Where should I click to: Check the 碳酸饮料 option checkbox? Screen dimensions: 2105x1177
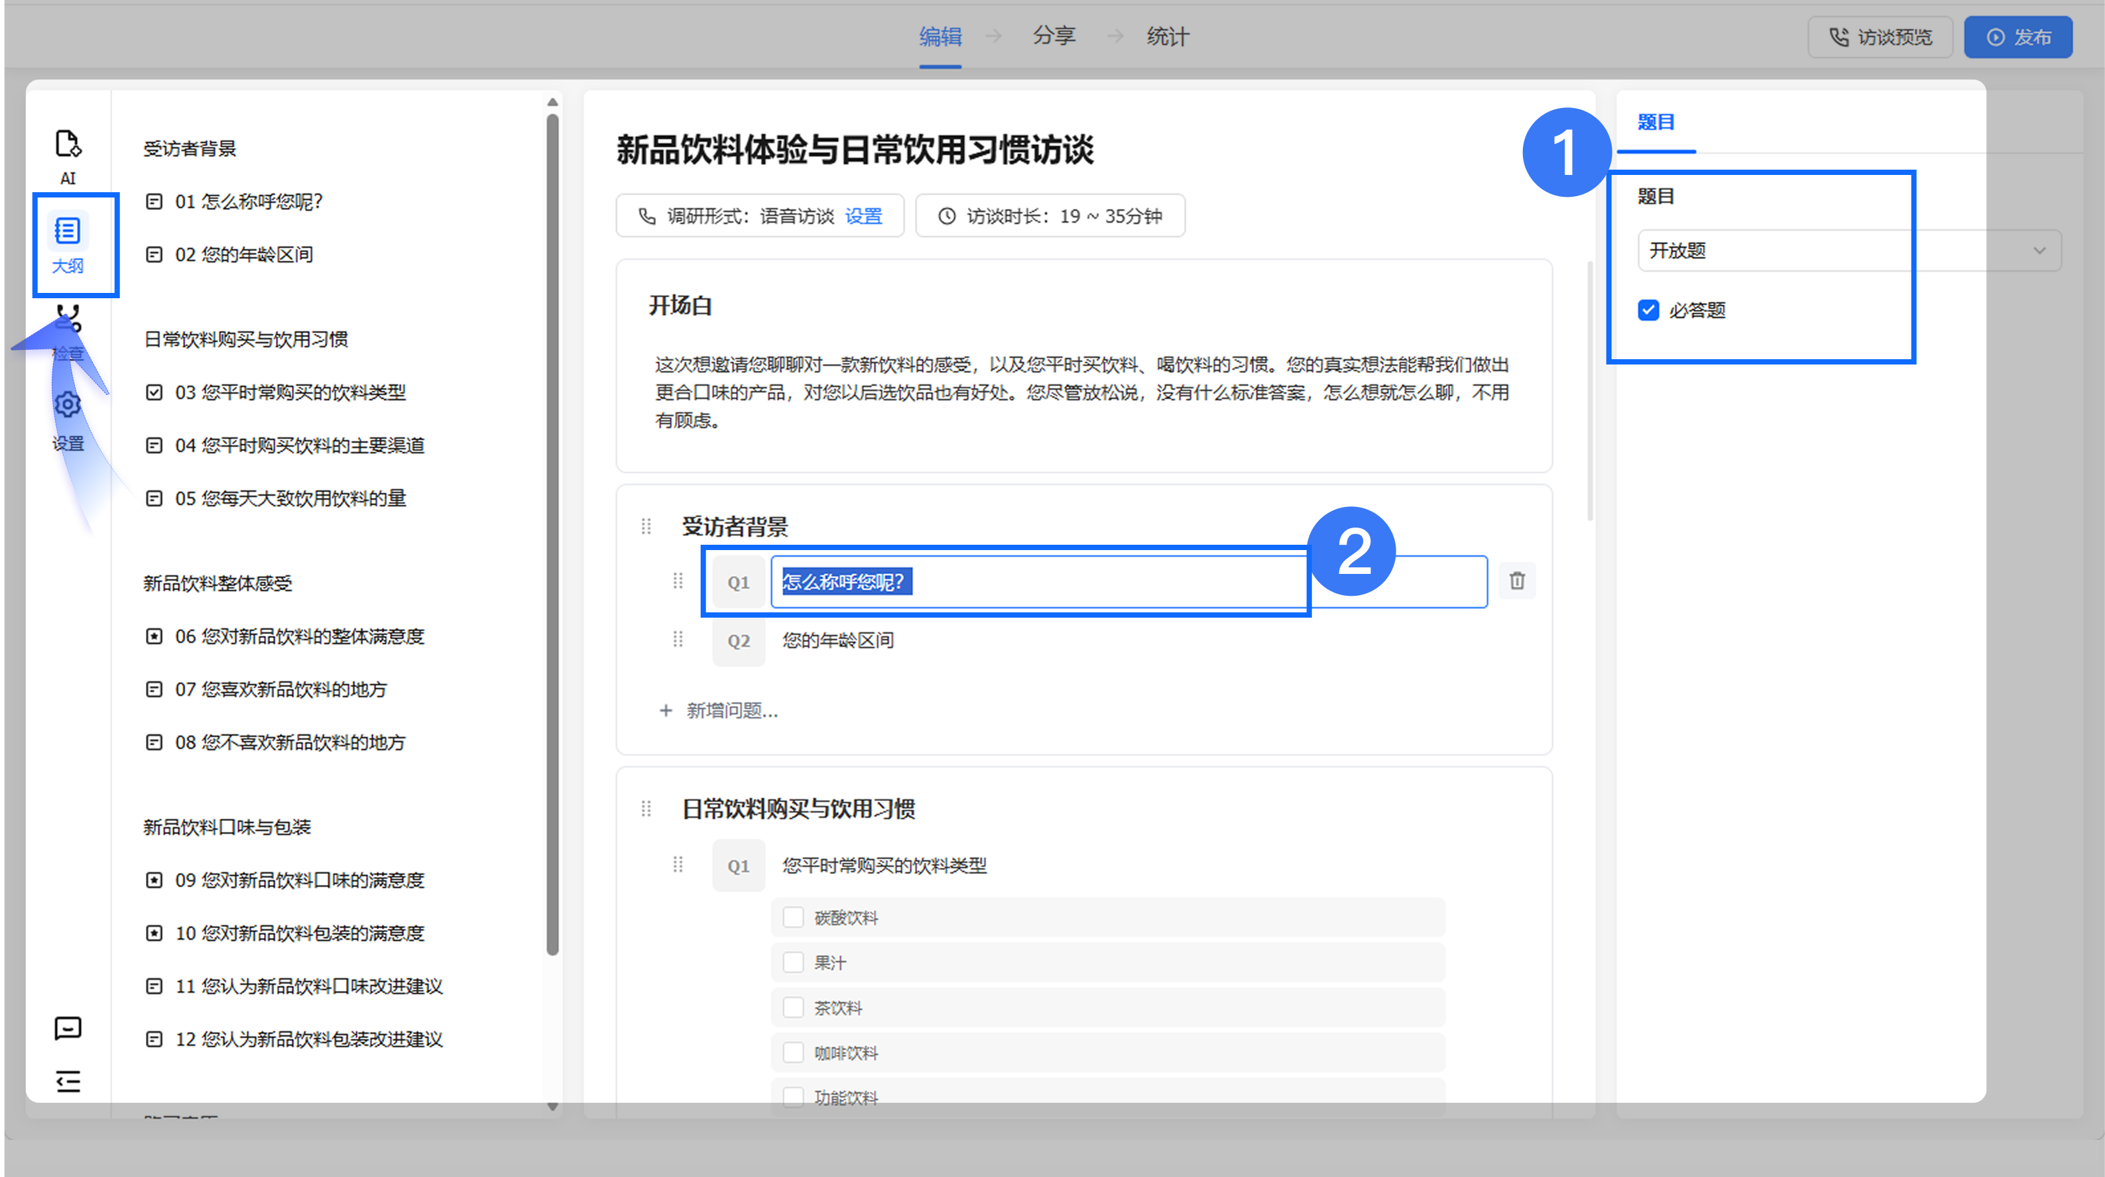pyautogui.click(x=793, y=917)
